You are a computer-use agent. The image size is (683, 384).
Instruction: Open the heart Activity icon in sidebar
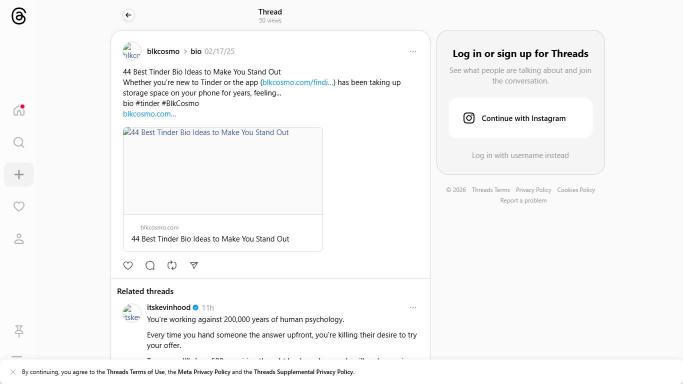(x=19, y=206)
